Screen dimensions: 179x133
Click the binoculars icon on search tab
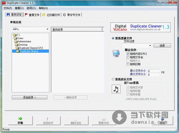pyautogui.click(x=8, y=15)
